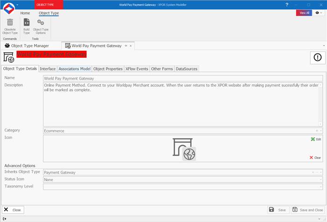
Task: Click the Taxonomy Level label
Action: 19,186
